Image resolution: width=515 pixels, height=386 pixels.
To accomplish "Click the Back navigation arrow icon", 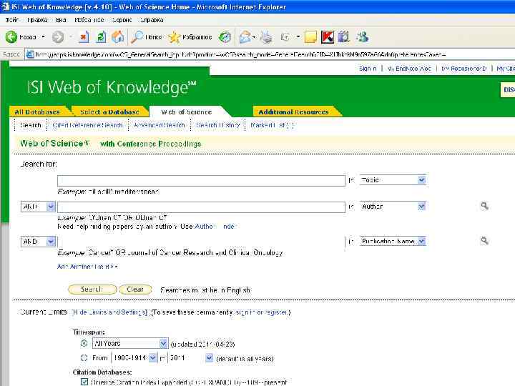I will pyautogui.click(x=11, y=36).
